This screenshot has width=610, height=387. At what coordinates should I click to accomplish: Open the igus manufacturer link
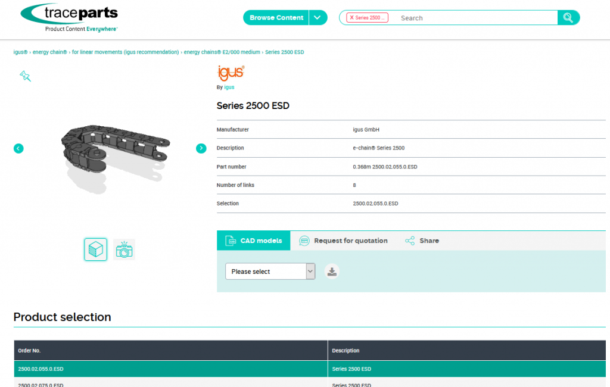click(229, 88)
